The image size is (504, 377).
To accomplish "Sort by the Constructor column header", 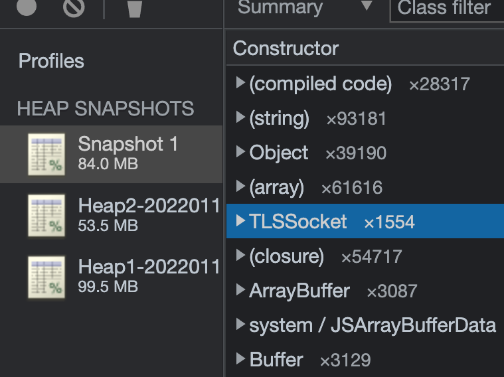I will pos(286,48).
